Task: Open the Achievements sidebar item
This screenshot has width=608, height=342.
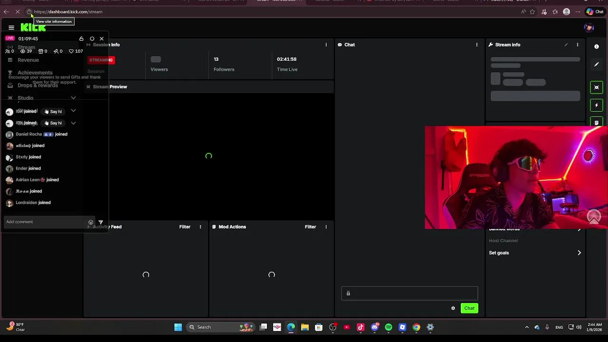Action: (35, 73)
